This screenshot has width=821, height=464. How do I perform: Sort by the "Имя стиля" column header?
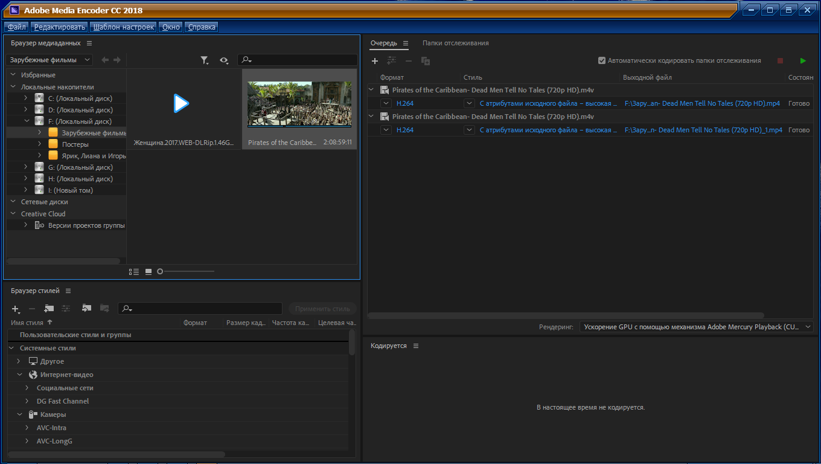click(x=28, y=323)
